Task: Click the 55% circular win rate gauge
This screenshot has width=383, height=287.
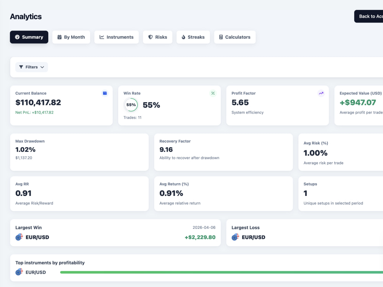Action: click(131, 105)
